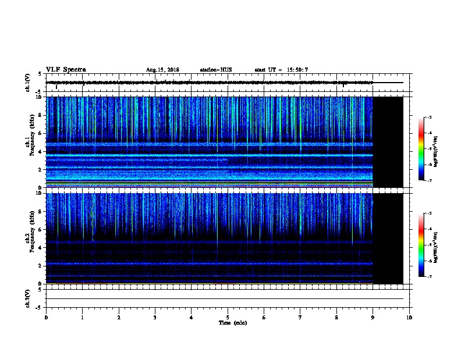Click the ch.1(V) waveform axis label
461x356 pixels.
pos(27,83)
